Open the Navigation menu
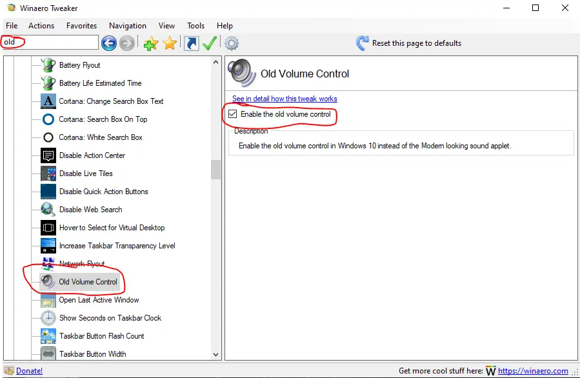 coord(128,26)
